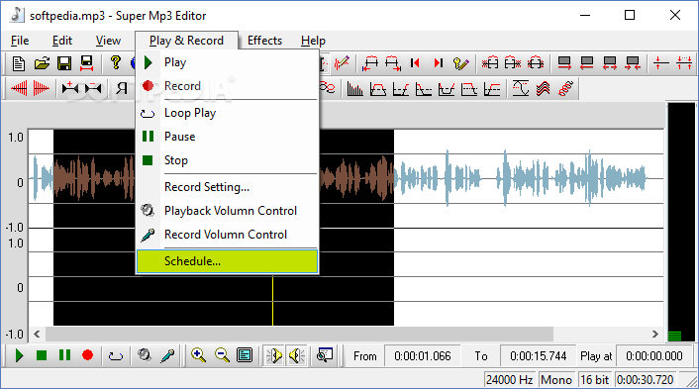
Task: Click the playback volume speaker icon in the bottom toolbar
Action: 145,355
